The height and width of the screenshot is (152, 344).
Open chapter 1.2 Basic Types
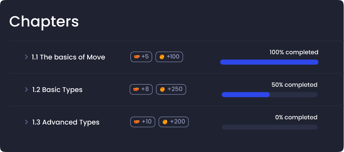pos(58,90)
